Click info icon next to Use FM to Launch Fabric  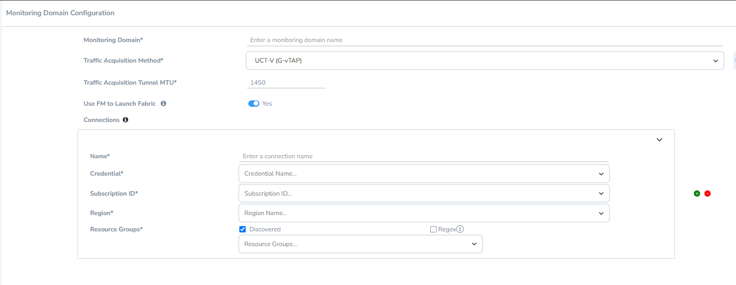[x=163, y=104]
